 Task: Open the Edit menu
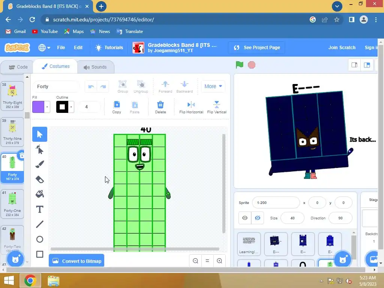(78, 48)
